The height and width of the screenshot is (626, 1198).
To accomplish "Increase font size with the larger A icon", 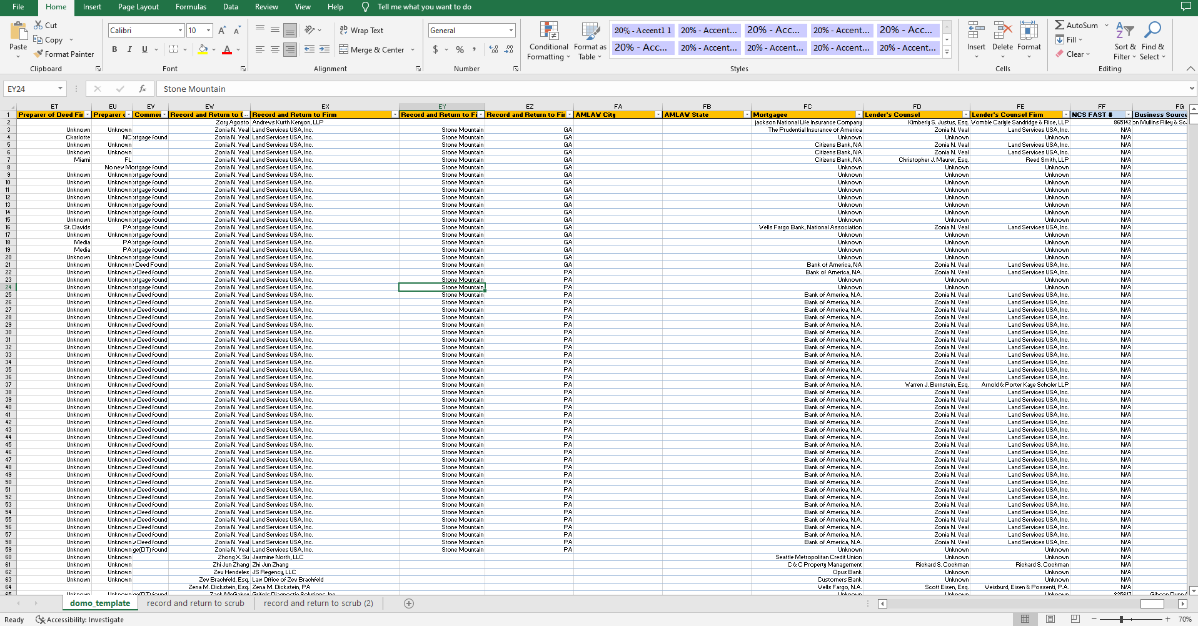I will (222, 30).
